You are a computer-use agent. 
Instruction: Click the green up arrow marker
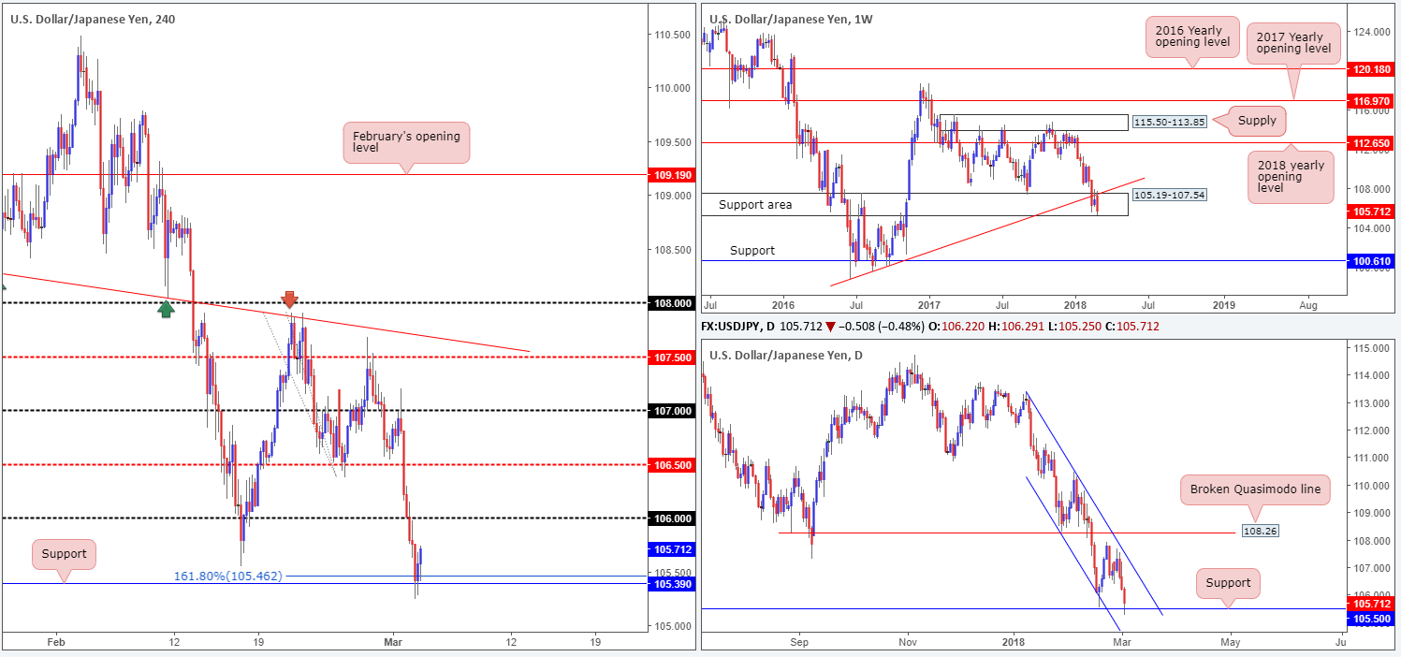point(166,308)
